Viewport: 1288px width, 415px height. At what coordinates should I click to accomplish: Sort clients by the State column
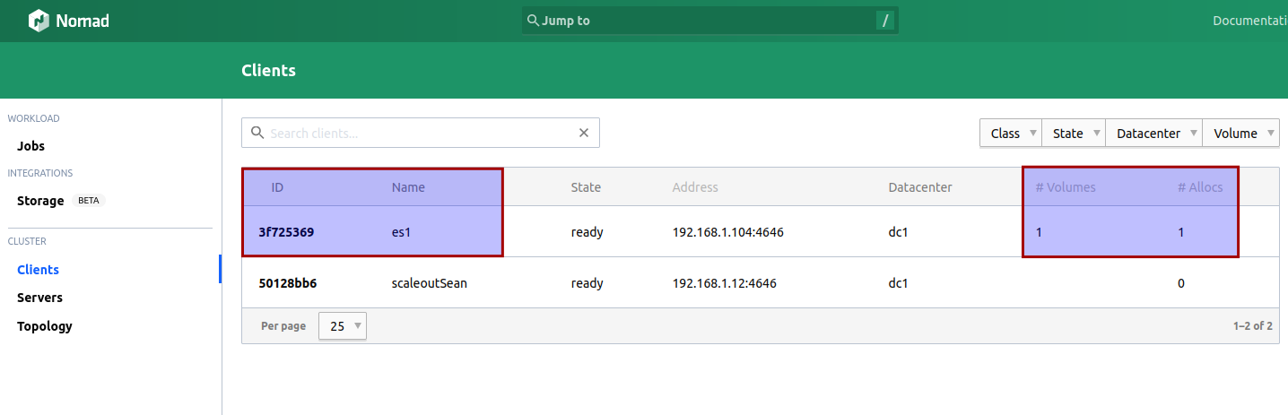click(586, 187)
